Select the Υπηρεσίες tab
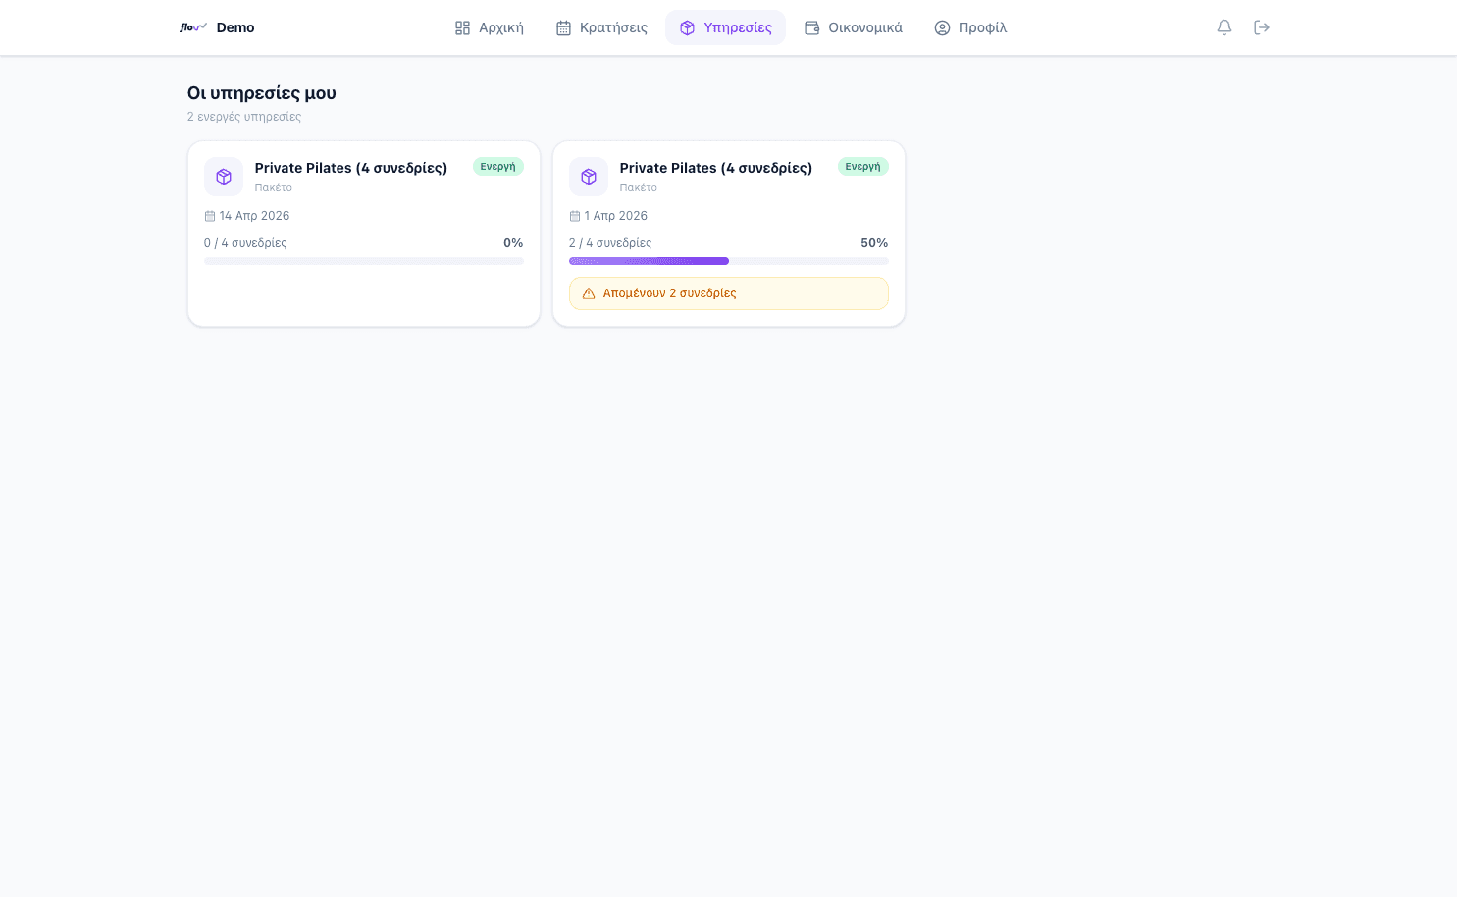Image resolution: width=1457 pixels, height=897 pixels. [x=725, y=27]
